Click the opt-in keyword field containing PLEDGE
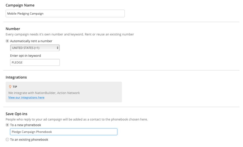The image size is (243, 147). tap(35, 62)
